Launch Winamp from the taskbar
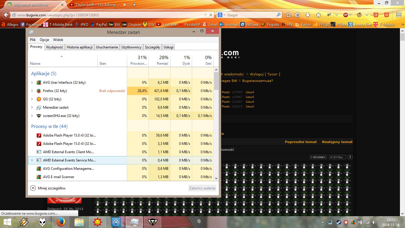405x228 pixels. (24, 222)
